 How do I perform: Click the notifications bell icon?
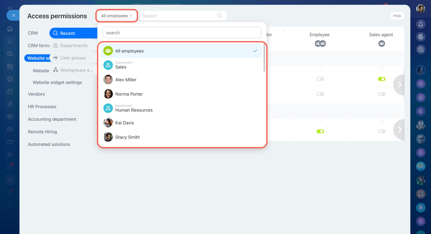[421, 24]
